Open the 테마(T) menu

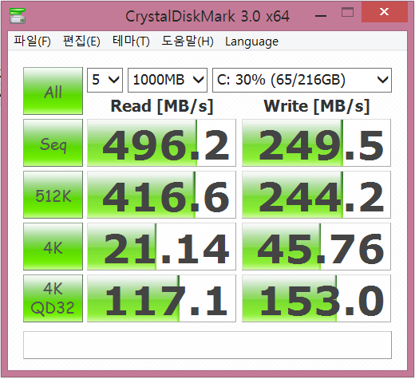[131, 41]
